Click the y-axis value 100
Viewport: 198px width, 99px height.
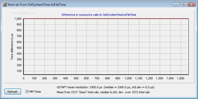coord(19,71)
